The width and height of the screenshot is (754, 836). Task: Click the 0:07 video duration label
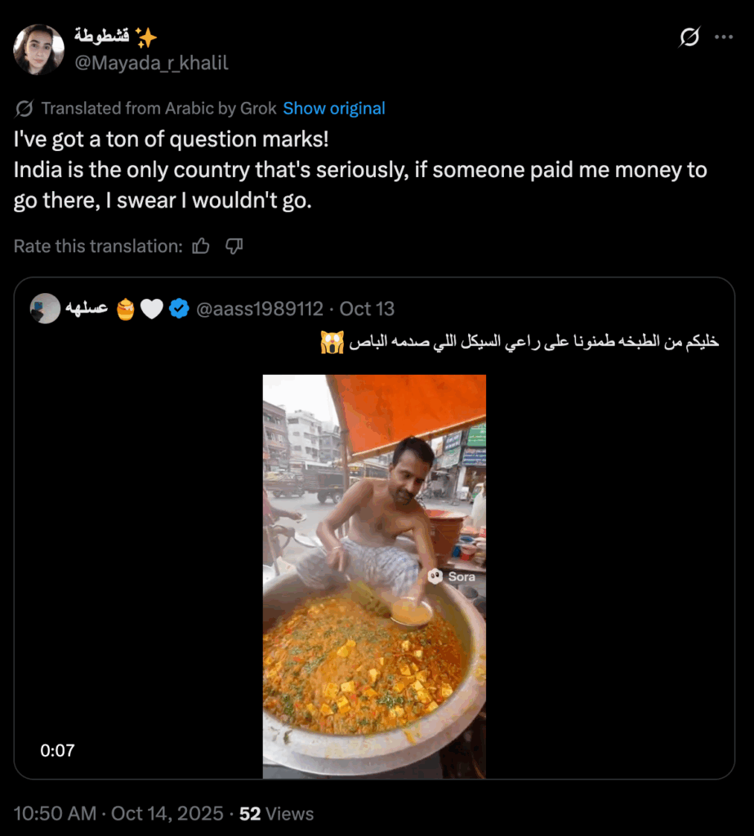coord(57,749)
